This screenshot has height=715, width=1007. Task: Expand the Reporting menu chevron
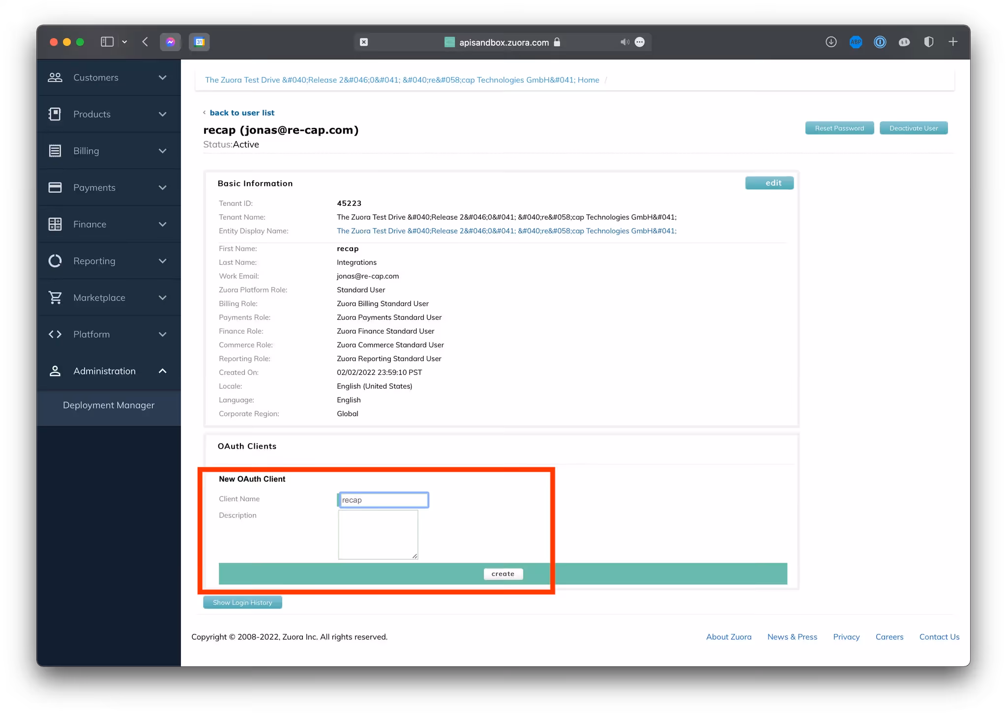click(163, 261)
